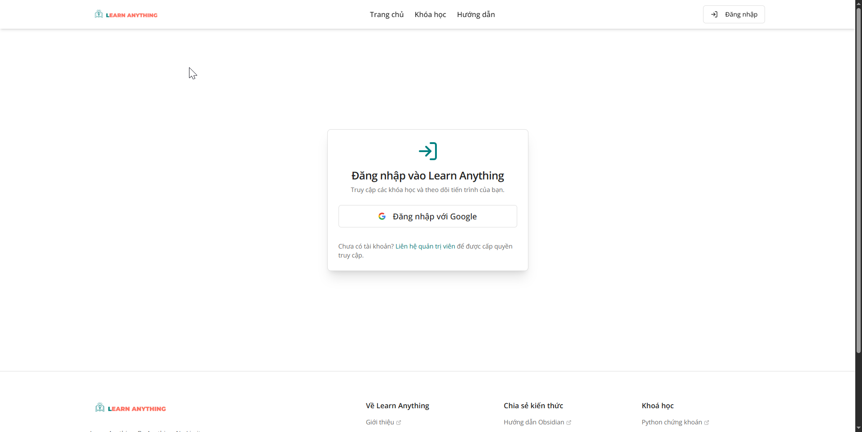
Task: Click external-link icon beside Hướng dẫn Obsidian
Action: point(568,422)
